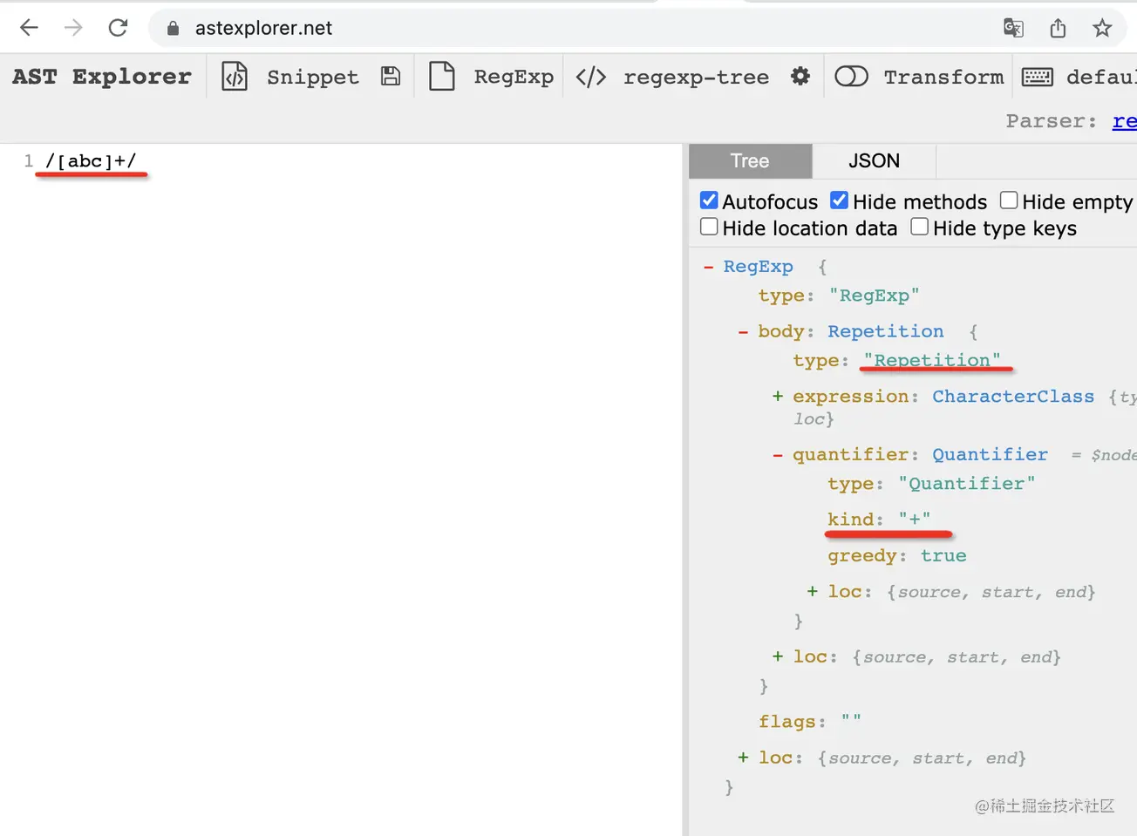1137x836 pixels.
Task: Click the keyboard keymap icon
Action: [x=1037, y=77]
